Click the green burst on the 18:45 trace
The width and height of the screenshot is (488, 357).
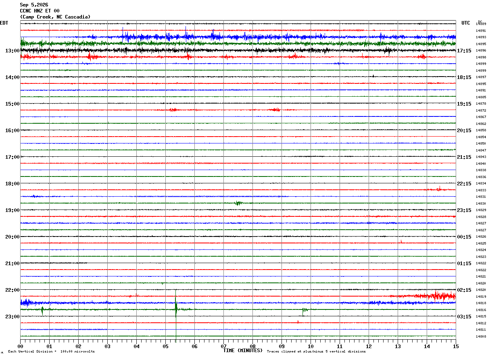coord(238,203)
